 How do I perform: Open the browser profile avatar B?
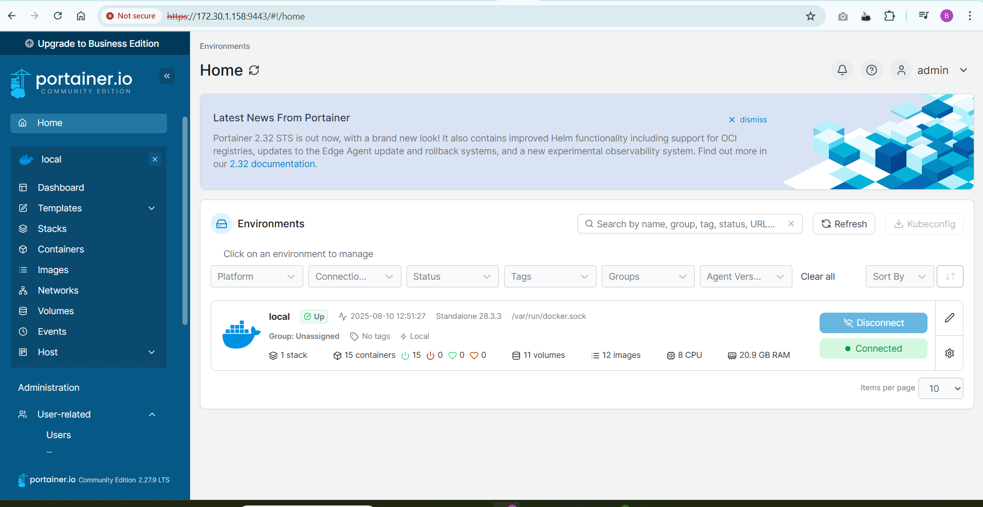947,16
